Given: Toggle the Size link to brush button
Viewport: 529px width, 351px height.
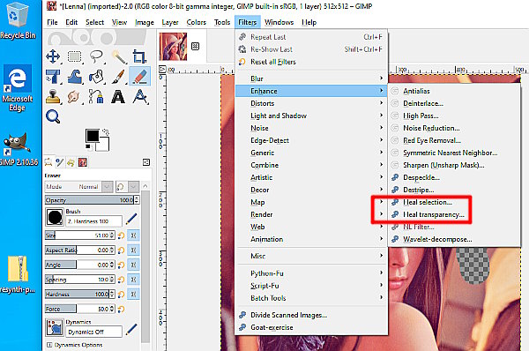Looking at the screenshot, I should pos(133,235).
